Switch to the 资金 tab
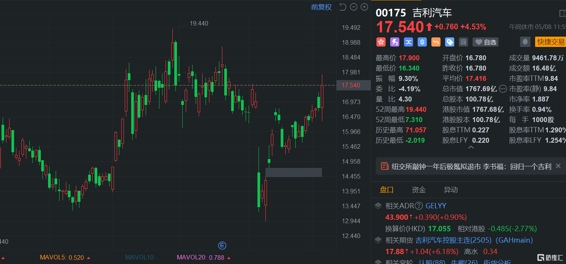 419,190
